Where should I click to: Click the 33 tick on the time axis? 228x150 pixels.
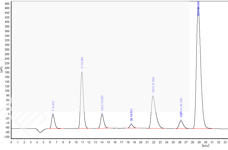225,142
